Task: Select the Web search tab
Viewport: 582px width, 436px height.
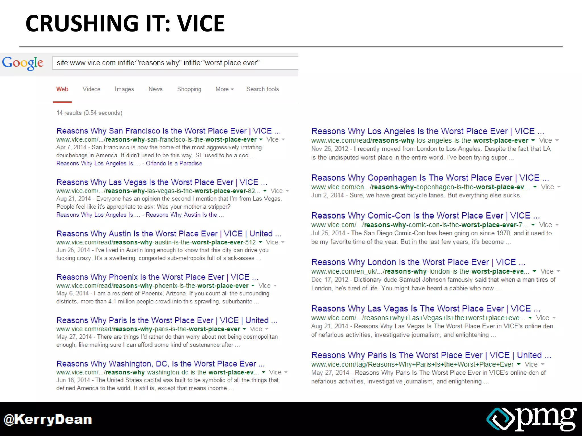Action: pos(62,89)
